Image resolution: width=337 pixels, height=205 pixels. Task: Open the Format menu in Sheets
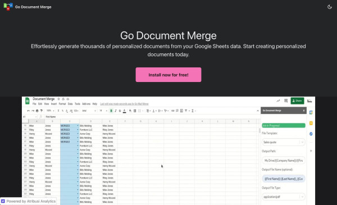coord(62,104)
